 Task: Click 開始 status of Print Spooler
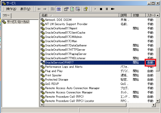136,75
